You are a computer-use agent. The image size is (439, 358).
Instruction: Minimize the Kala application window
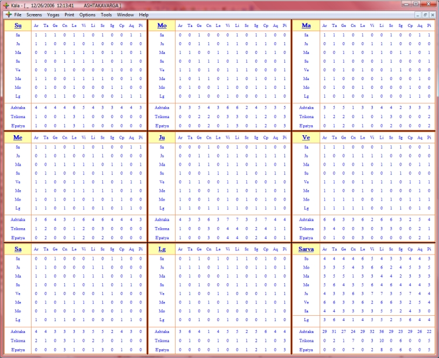point(406,4)
